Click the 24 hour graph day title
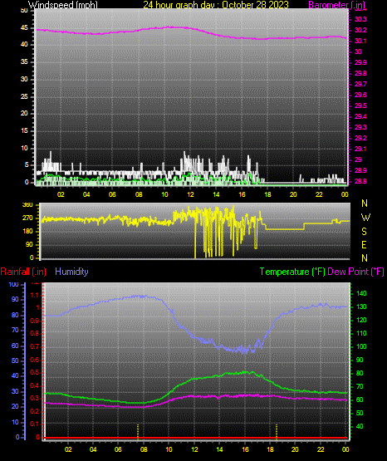387x461 pixels. tap(216, 5)
